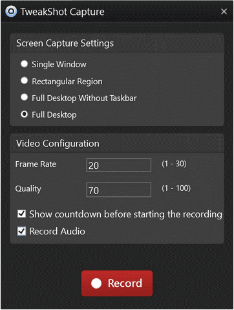The height and width of the screenshot is (310, 234).
Task: Choose the Rectangular Region radio option
Action: 25,81
